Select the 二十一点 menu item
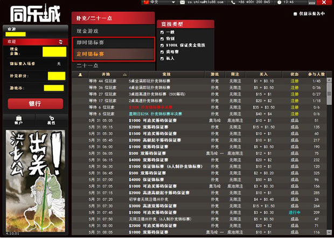This screenshot has width=334, height=238. (x=113, y=65)
